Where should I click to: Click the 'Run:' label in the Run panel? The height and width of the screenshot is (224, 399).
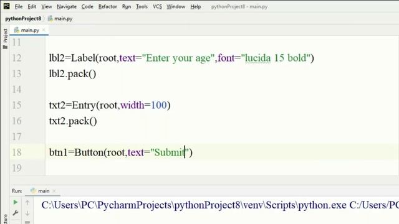click(x=17, y=191)
